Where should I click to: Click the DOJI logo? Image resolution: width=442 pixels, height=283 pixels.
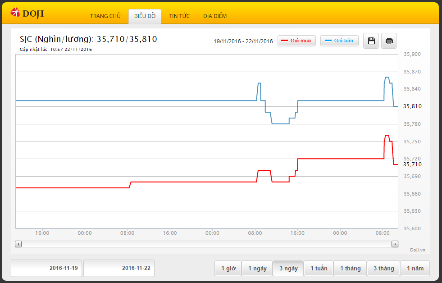tap(27, 13)
